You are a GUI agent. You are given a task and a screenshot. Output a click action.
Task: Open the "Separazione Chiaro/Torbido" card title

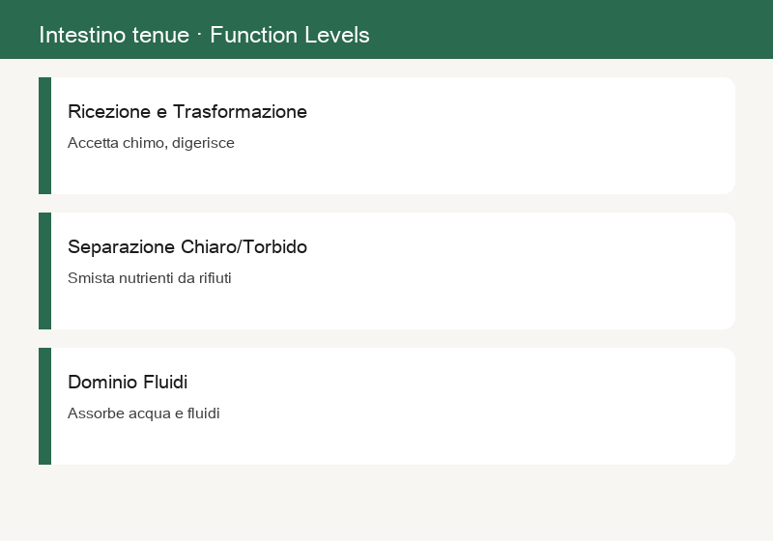tap(187, 247)
